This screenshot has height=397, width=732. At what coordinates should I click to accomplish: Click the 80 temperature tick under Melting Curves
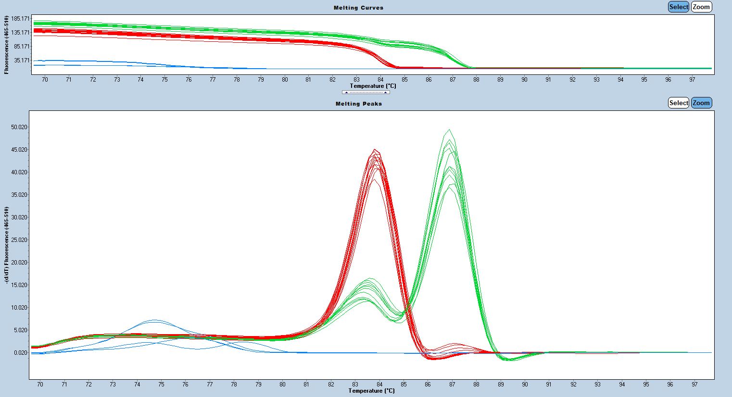285,80
